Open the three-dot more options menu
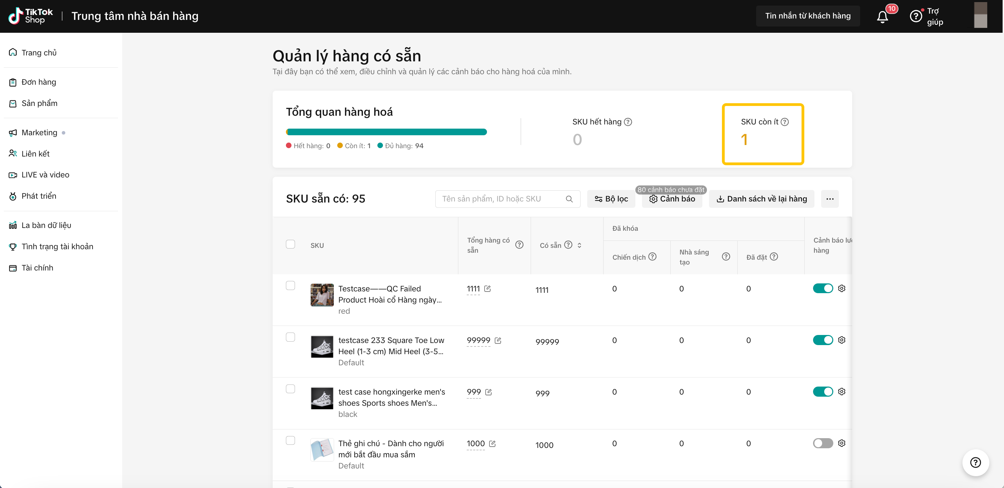 click(830, 199)
